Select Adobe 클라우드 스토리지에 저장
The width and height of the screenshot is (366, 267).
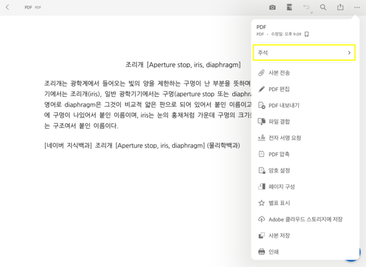point(306,219)
